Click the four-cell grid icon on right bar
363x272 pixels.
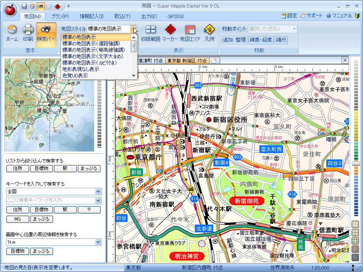(355, 232)
